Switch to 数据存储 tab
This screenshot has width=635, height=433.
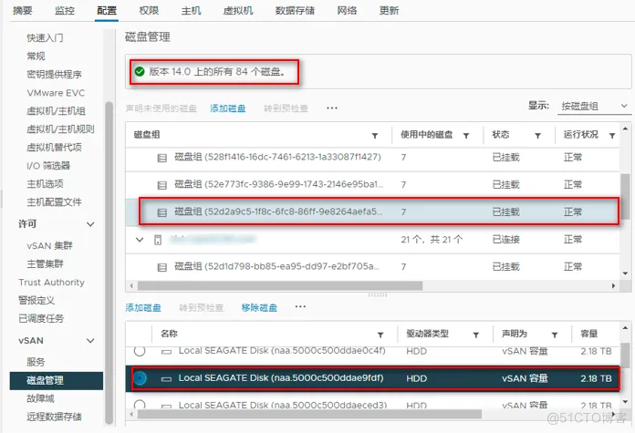pos(296,11)
